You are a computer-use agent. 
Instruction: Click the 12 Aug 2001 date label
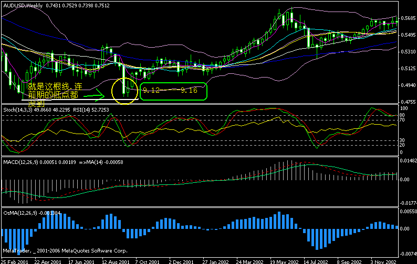pyautogui.click(x=116, y=262)
